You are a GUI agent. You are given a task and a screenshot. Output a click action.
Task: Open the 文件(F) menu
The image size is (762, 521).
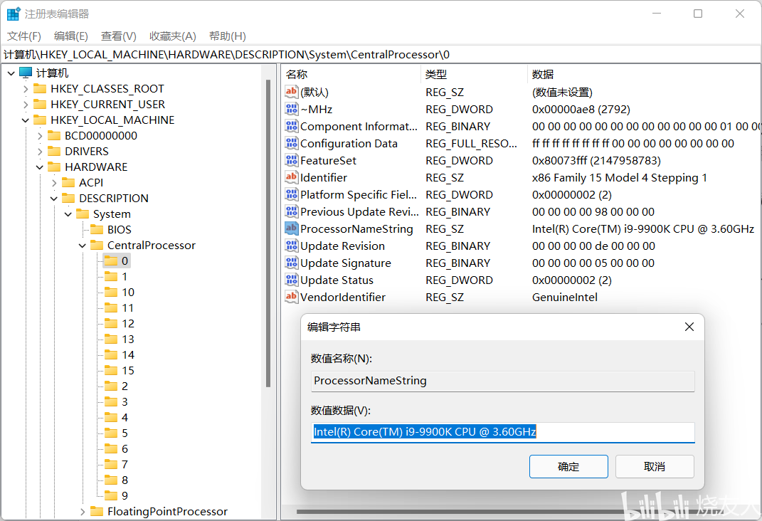[23, 36]
